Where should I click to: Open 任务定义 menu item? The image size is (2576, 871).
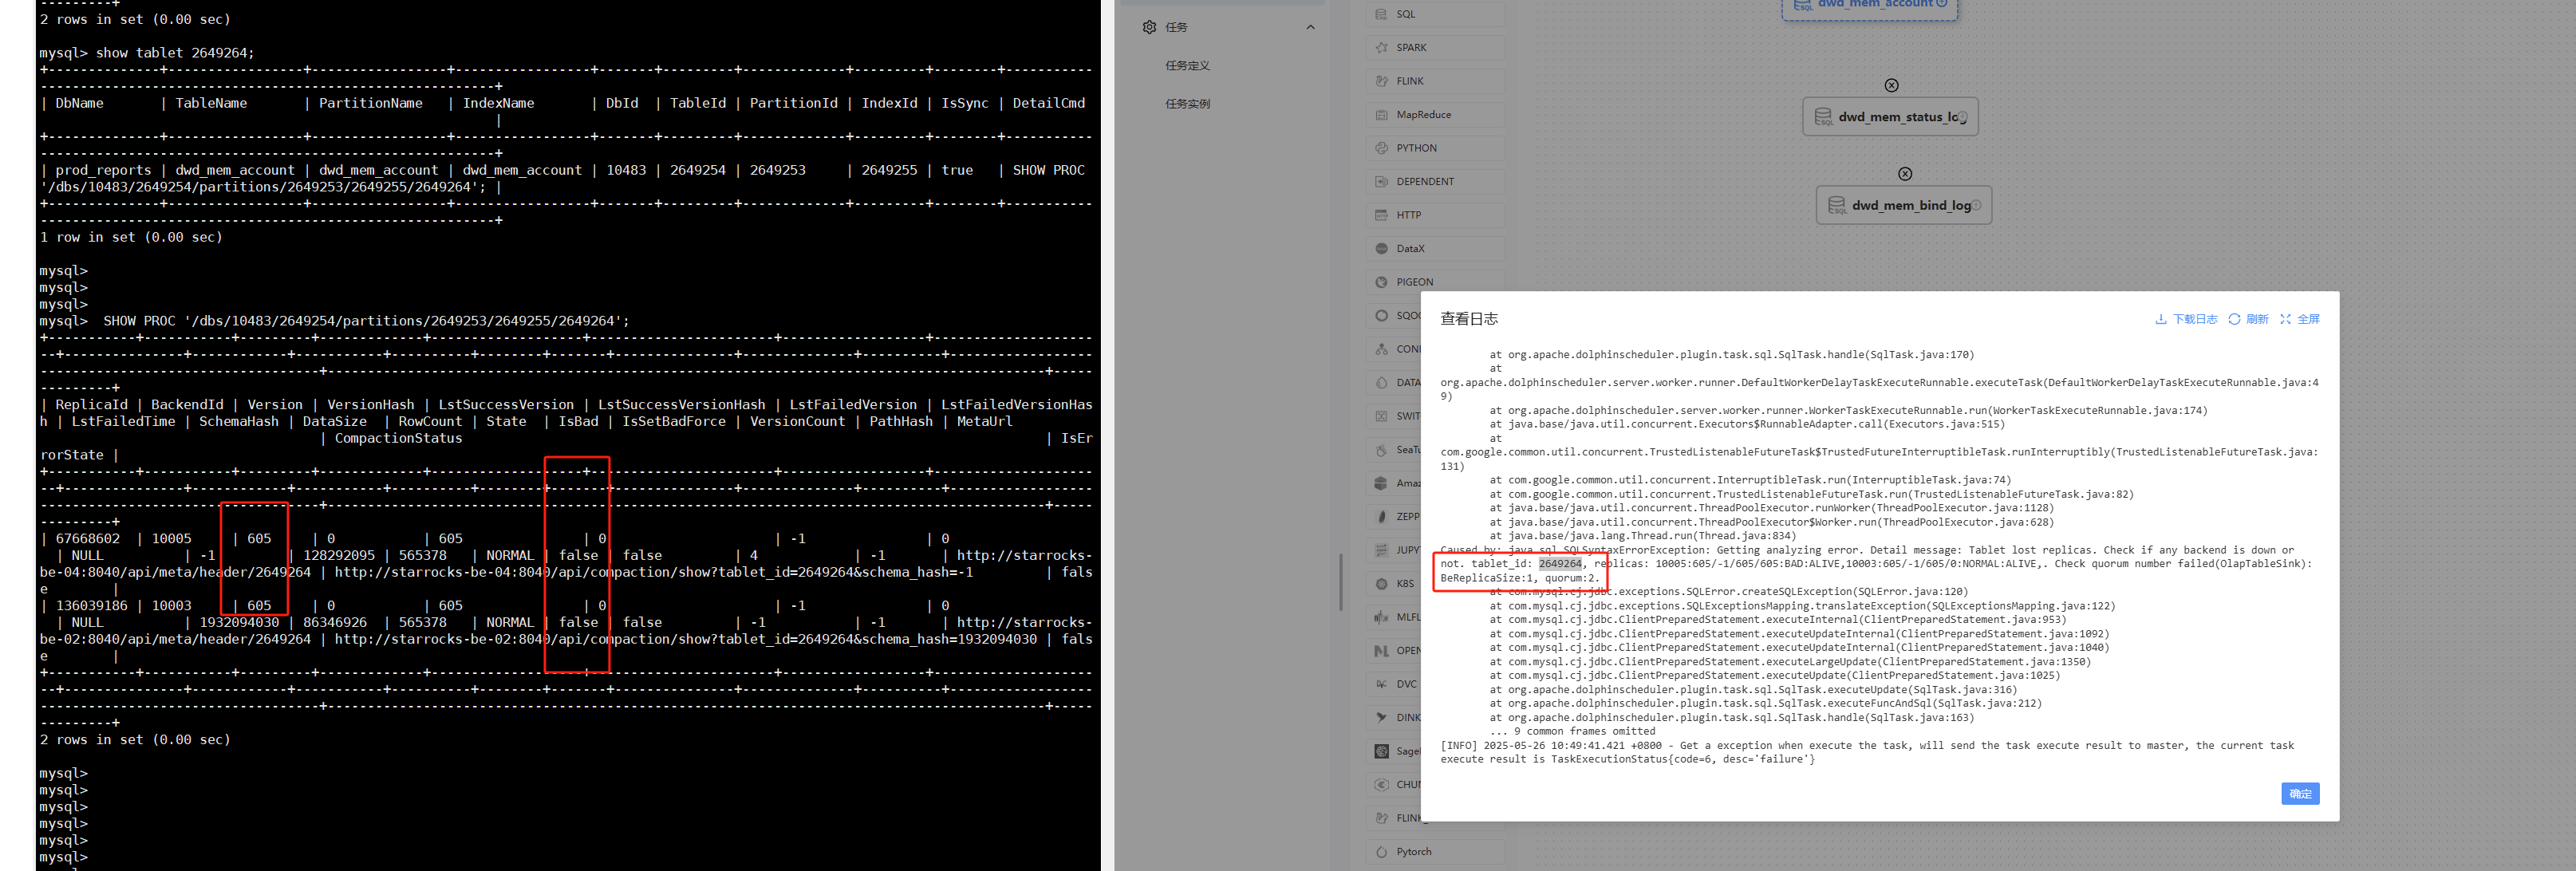[x=1187, y=66]
